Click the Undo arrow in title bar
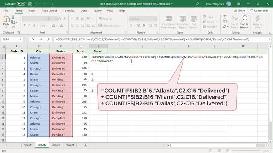273x153 pixels. coord(36,4)
